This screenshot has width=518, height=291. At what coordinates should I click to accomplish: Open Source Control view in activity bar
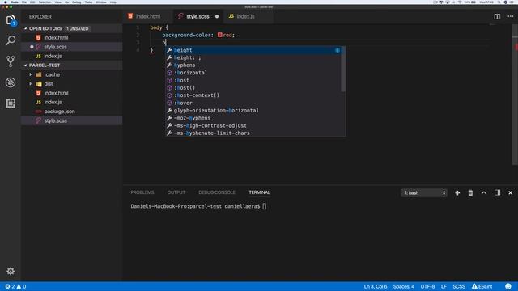click(x=11, y=61)
